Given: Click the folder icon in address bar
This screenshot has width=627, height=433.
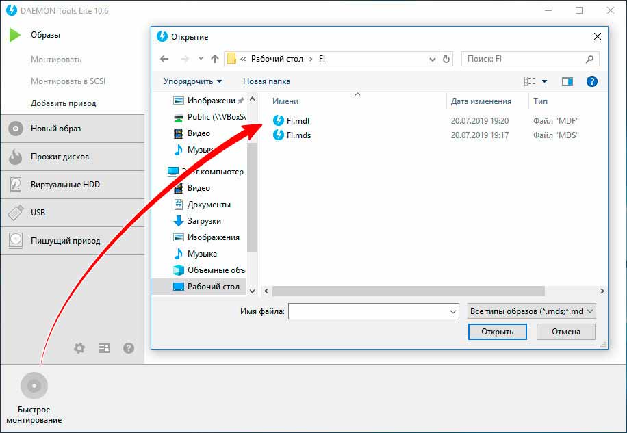Looking at the screenshot, I should coord(231,59).
